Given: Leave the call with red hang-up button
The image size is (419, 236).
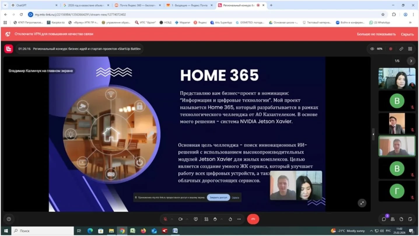Looking at the screenshot, I should 253,219.
